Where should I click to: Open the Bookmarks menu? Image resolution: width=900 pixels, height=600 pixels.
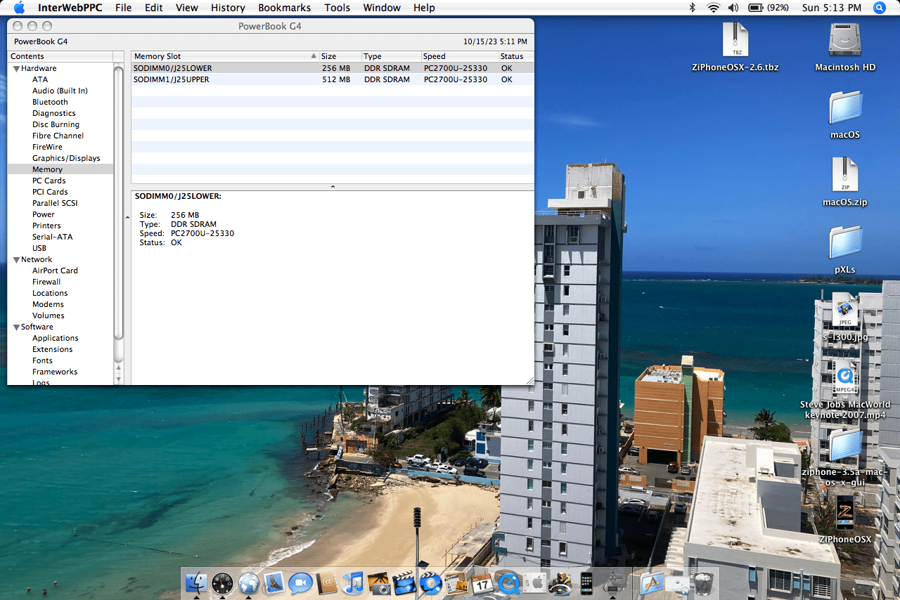click(285, 8)
